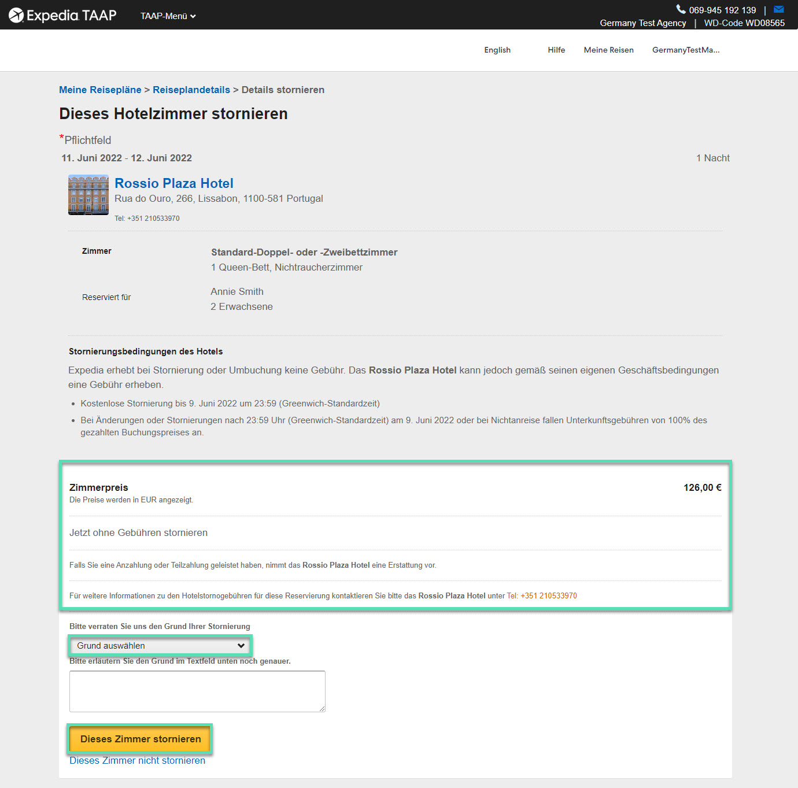Screen dimensions: 798x788
Task: Click Dieses Zimmer nicht stornieren link
Action: pyautogui.click(x=137, y=760)
